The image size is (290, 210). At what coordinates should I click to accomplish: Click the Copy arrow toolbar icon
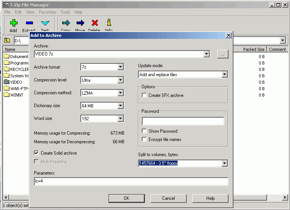click(66, 23)
